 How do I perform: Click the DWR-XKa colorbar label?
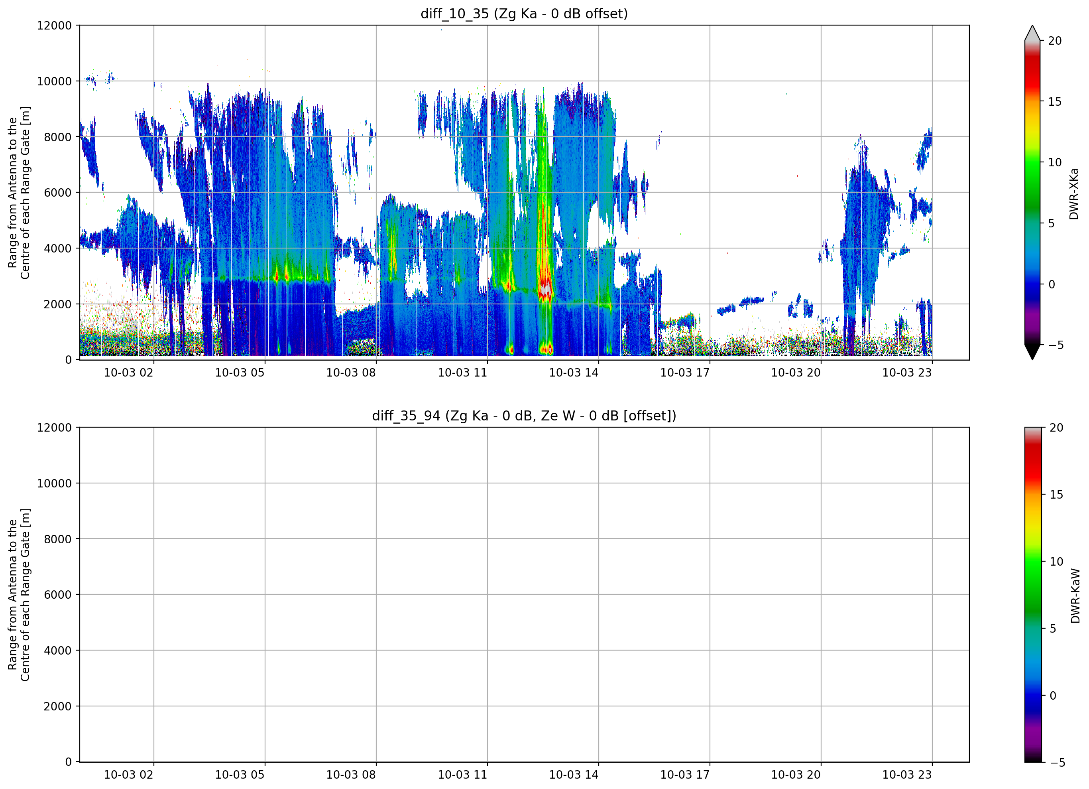click(x=1074, y=193)
